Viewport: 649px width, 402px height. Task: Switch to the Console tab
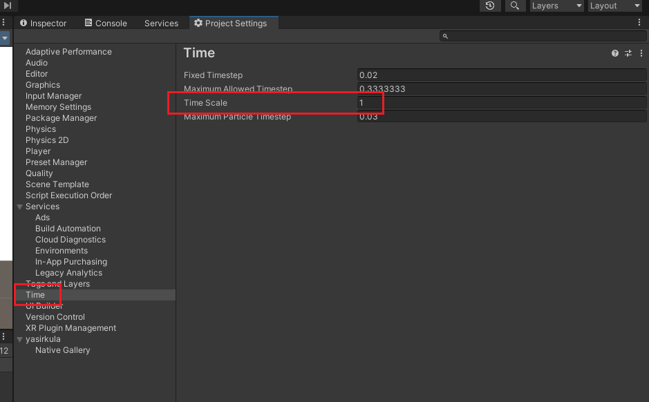pyautogui.click(x=106, y=23)
